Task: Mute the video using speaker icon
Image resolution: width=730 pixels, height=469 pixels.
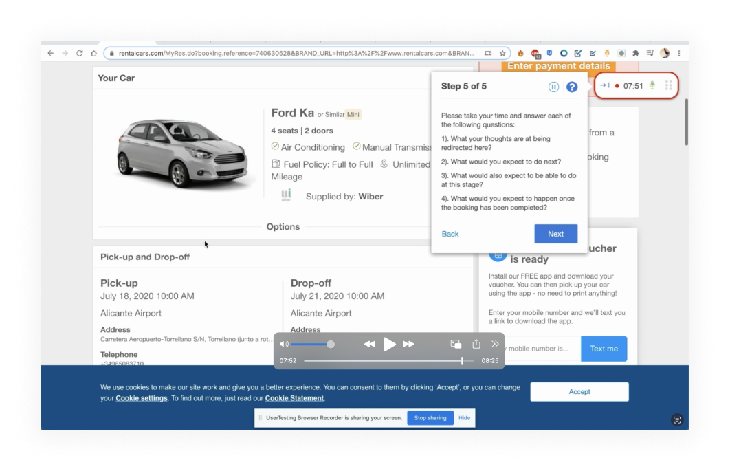Action: (284, 344)
